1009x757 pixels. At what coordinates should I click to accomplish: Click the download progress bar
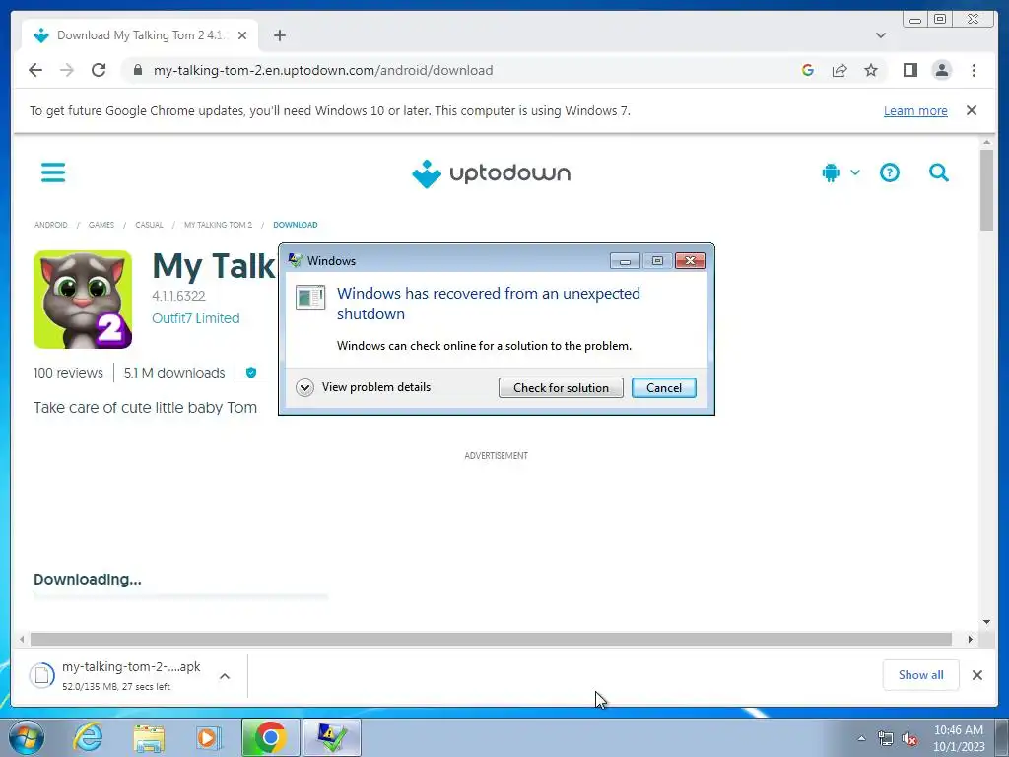click(x=181, y=597)
